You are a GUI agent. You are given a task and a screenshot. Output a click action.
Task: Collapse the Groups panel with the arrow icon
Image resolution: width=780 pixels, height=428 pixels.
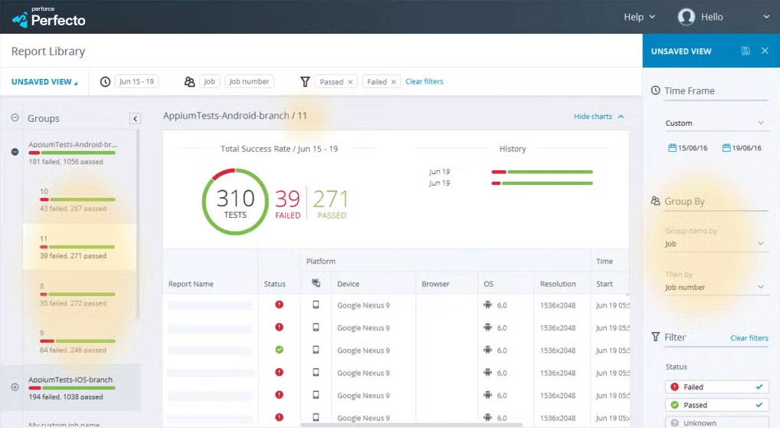tap(135, 119)
